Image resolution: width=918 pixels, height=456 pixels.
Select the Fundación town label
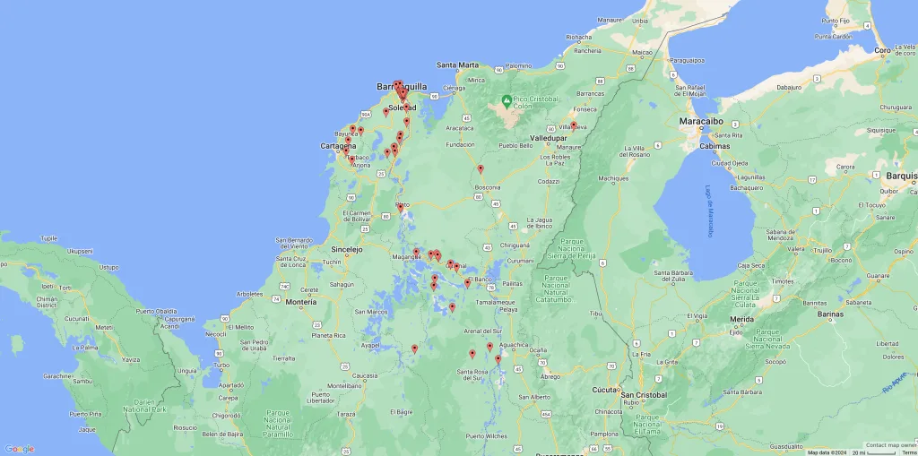coord(460,144)
